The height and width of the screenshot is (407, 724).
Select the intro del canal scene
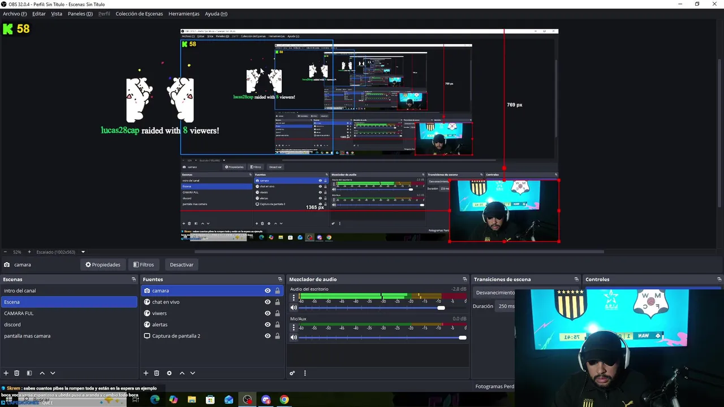(68, 291)
